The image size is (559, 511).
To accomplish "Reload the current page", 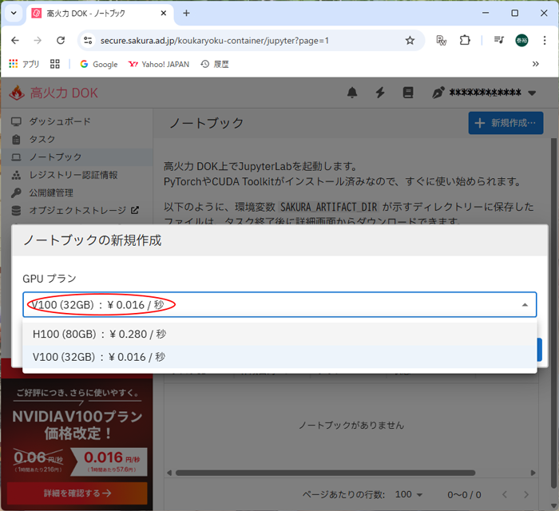I will click(61, 40).
